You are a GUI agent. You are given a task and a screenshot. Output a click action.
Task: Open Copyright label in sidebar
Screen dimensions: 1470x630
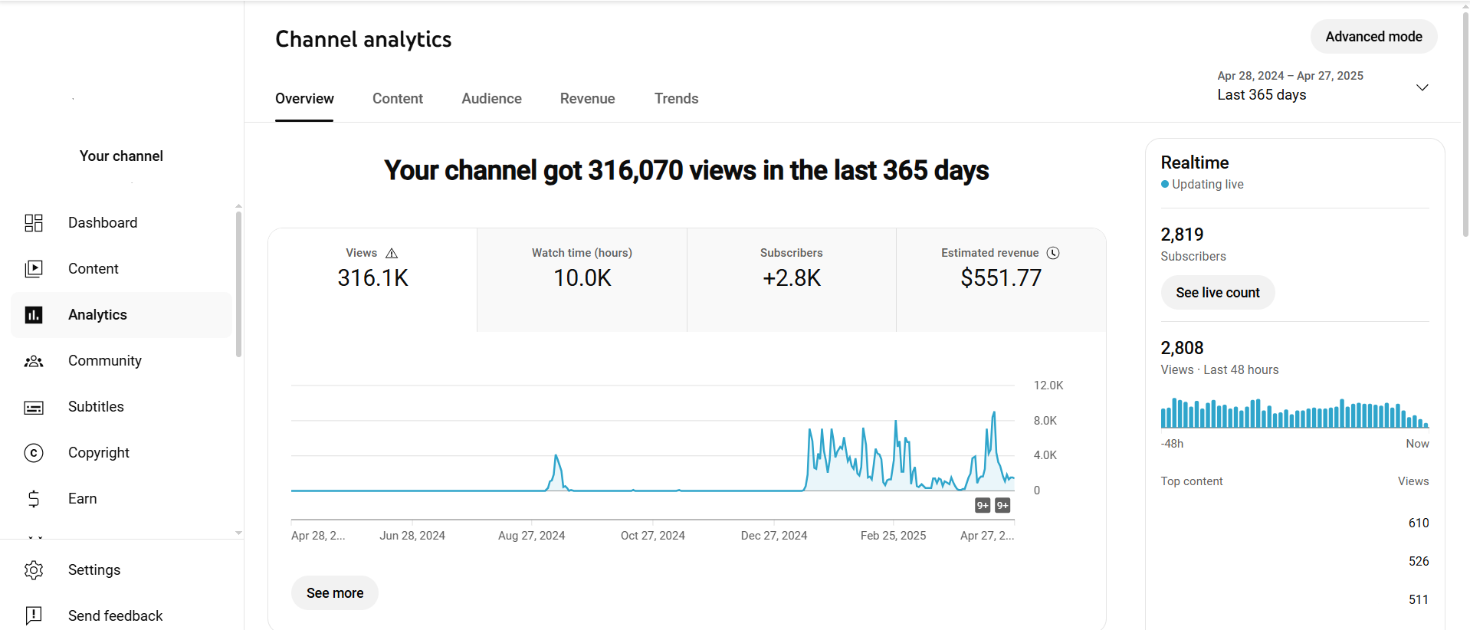click(99, 453)
